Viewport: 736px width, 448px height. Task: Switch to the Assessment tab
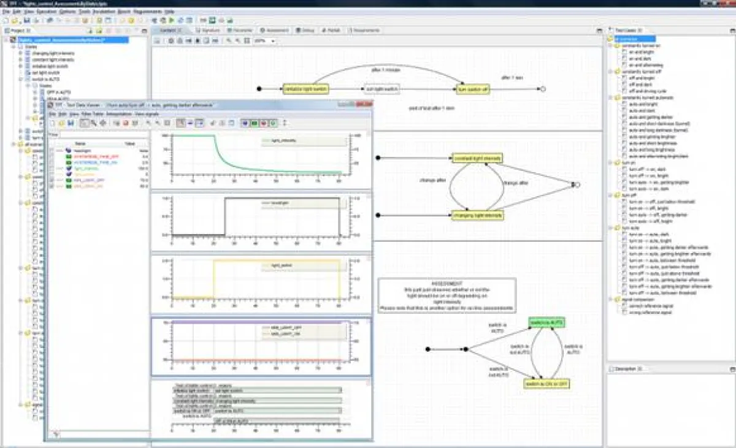(x=274, y=29)
